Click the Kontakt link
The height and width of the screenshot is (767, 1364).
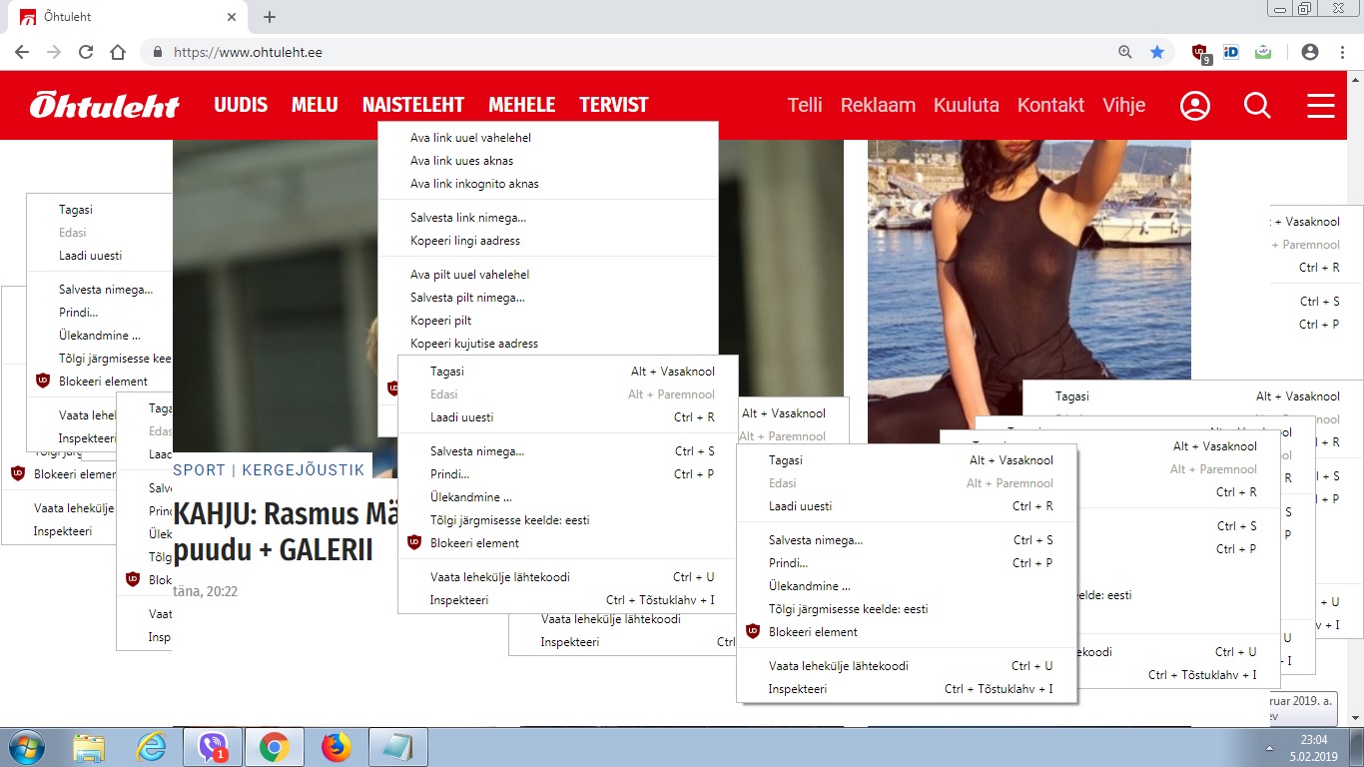tap(1050, 105)
